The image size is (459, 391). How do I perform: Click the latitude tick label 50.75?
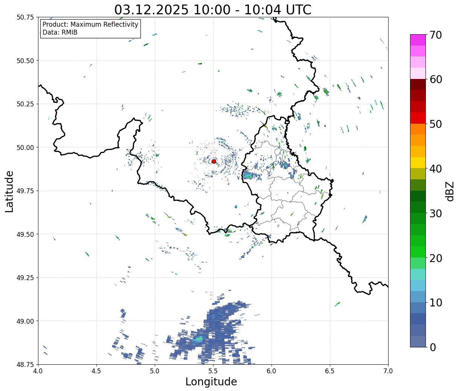tap(25, 17)
